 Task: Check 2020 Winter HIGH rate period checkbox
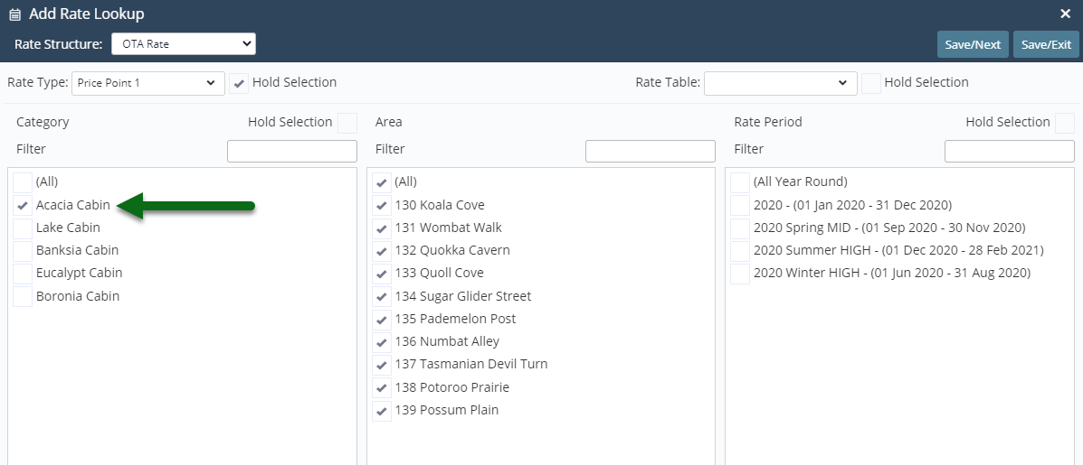(x=740, y=274)
